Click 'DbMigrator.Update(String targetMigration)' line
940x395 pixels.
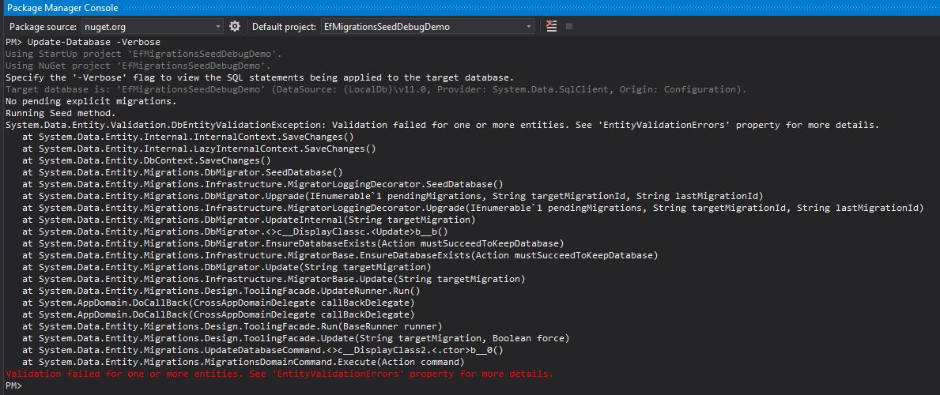point(226,267)
